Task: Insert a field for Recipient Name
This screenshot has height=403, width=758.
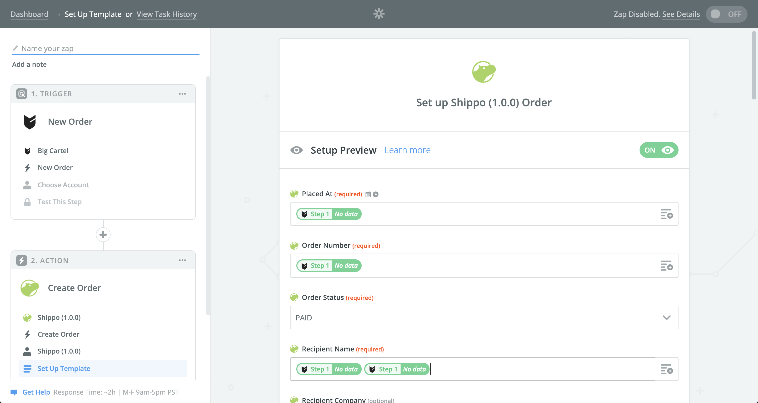Action: pos(666,369)
